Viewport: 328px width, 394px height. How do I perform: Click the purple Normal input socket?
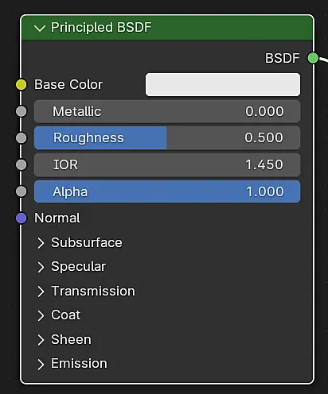[21, 218]
